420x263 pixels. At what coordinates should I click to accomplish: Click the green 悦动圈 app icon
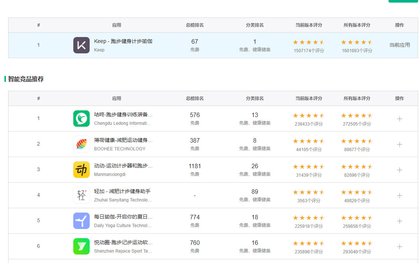point(81,246)
